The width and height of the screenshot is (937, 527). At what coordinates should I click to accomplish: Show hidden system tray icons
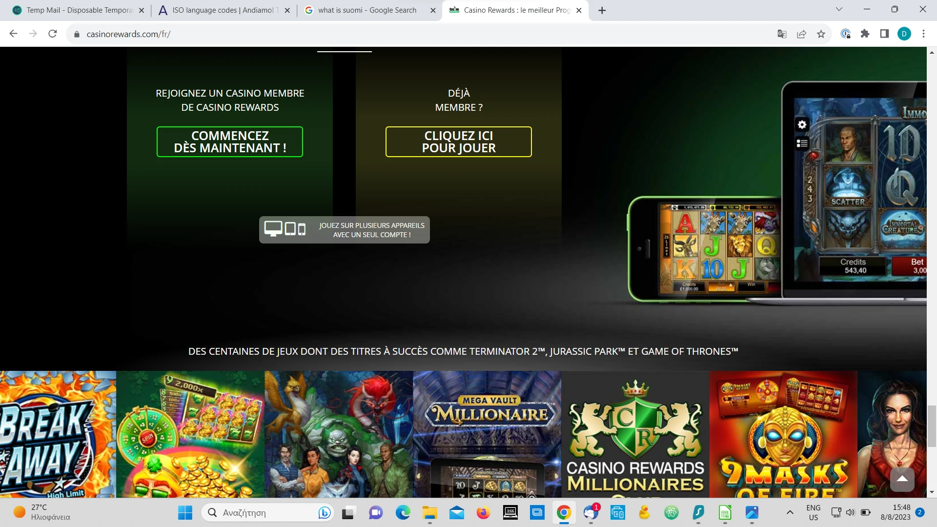coord(790,512)
